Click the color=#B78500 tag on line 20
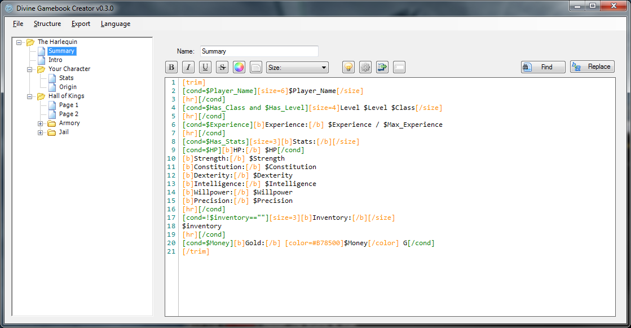631x328 pixels. pos(314,243)
